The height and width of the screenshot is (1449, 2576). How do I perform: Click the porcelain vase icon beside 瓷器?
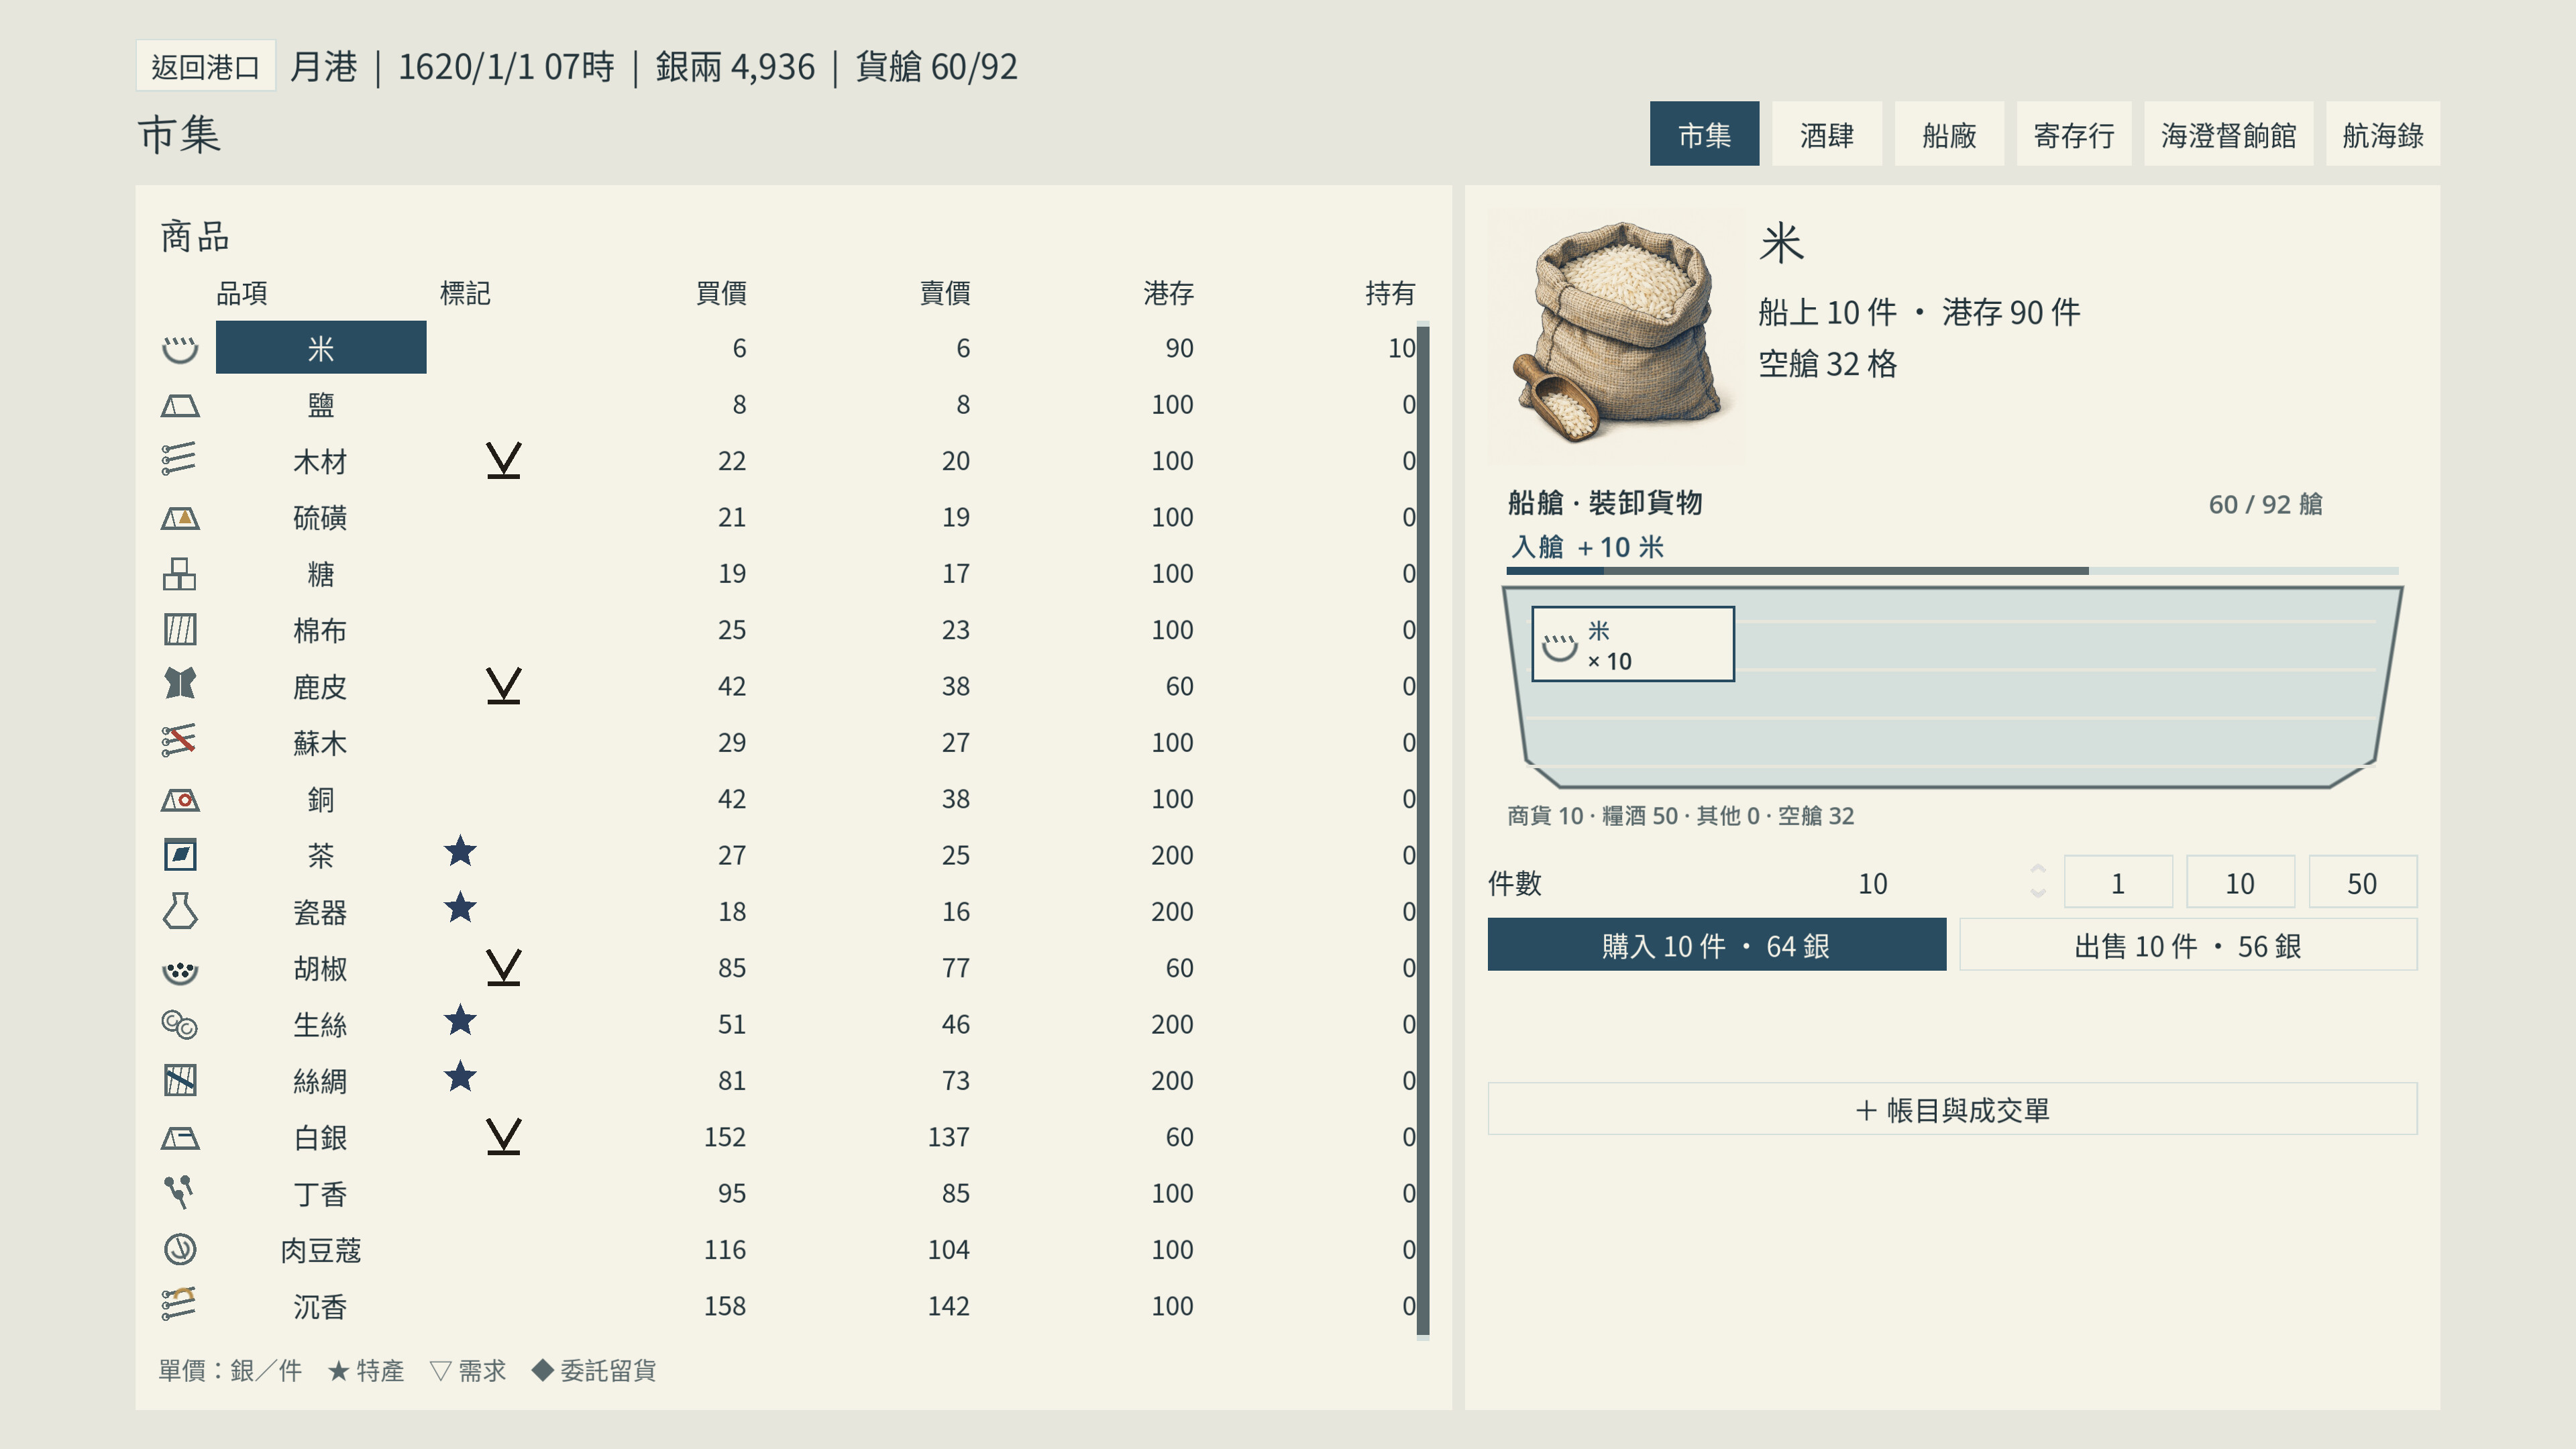tap(180, 911)
